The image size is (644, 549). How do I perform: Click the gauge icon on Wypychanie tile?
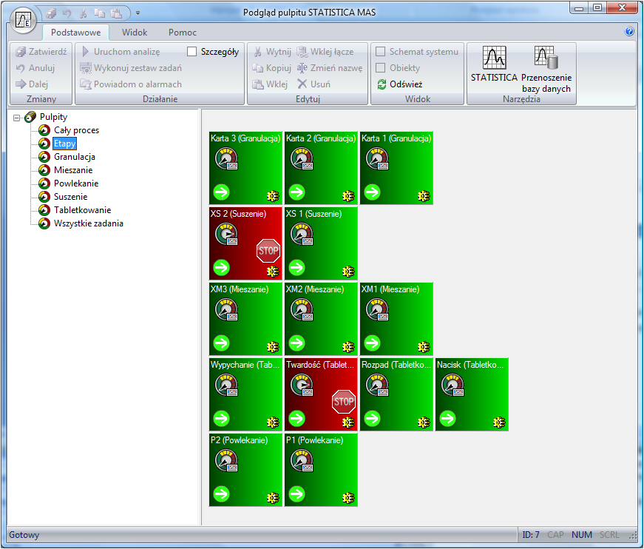tap(226, 385)
